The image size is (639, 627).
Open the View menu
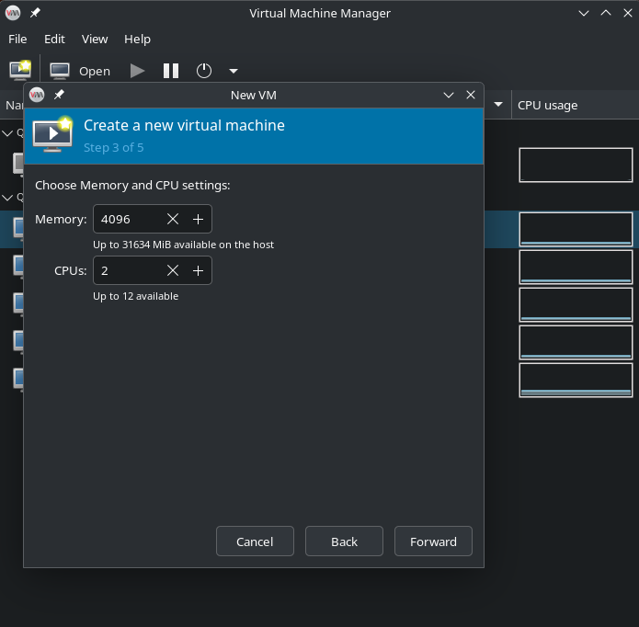click(x=95, y=40)
